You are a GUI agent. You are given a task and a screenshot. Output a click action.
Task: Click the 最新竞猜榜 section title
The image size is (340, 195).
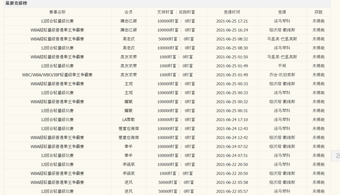pos(16,3)
